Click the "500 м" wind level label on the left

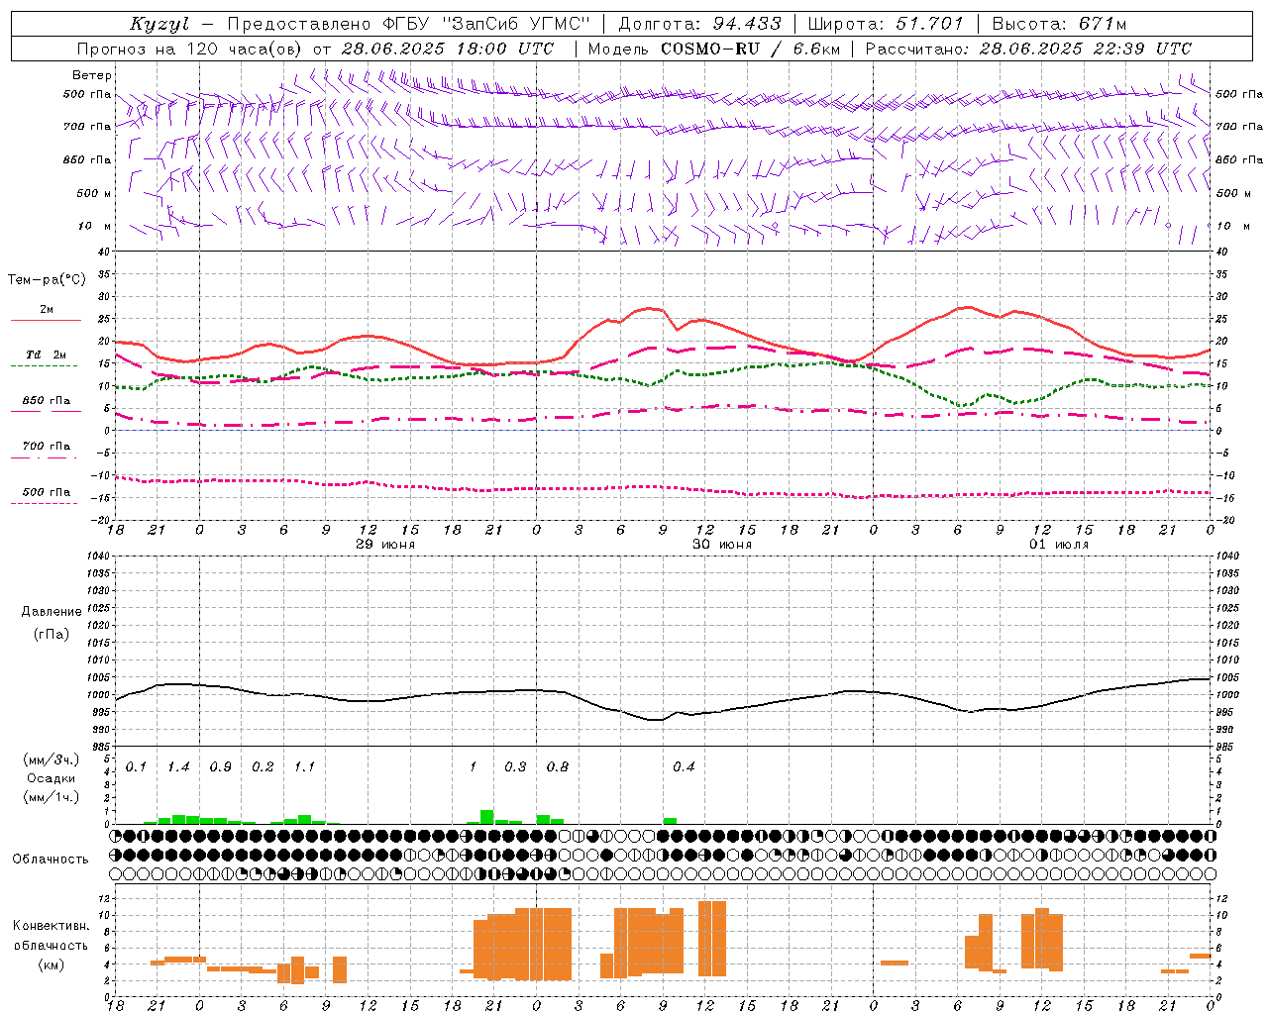click(94, 193)
